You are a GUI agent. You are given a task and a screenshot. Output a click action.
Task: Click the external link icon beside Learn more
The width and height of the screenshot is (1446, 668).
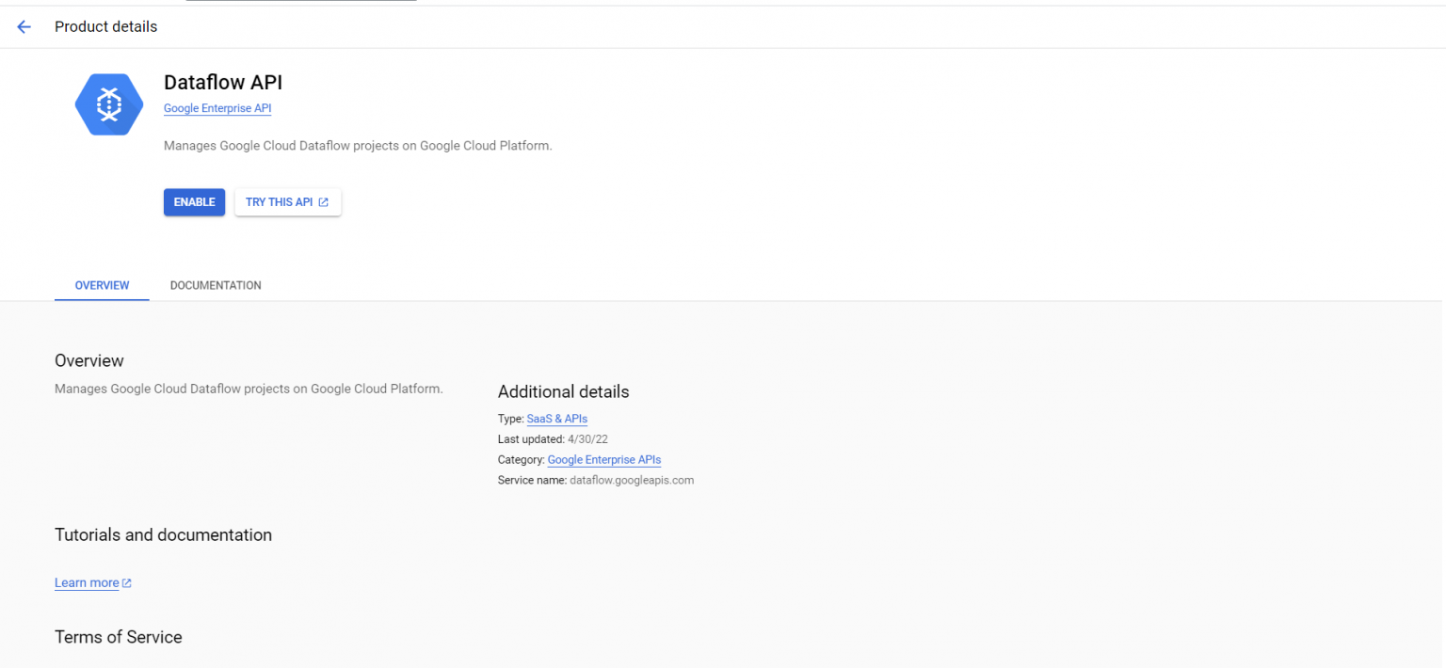[126, 582]
